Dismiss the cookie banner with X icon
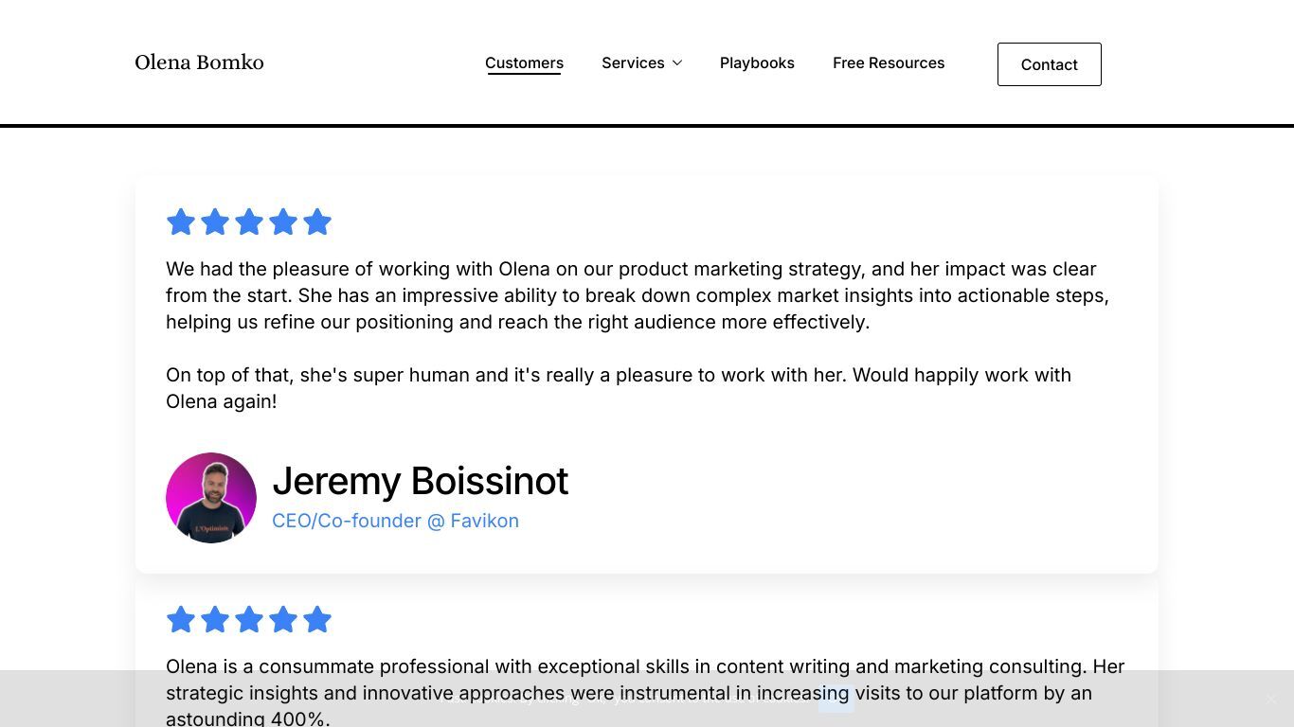 tap(1271, 699)
